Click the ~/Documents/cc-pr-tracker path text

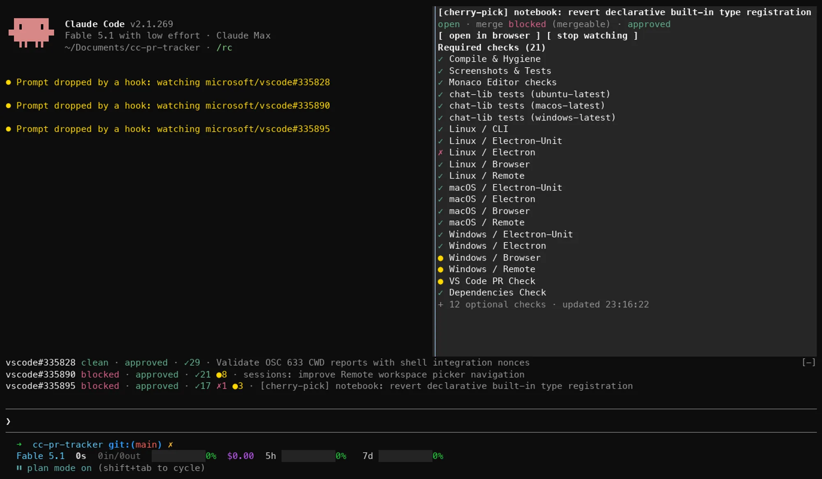click(132, 48)
